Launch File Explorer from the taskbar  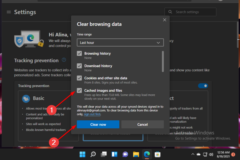136,154
